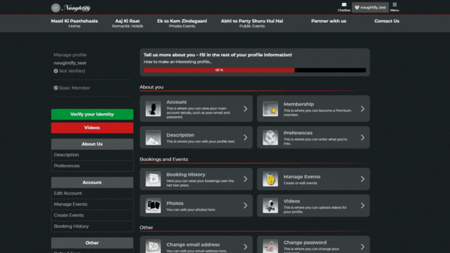The width and height of the screenshot is (450, 253).
Task: Click the Naughtify logo
Action: click(70, 8)
